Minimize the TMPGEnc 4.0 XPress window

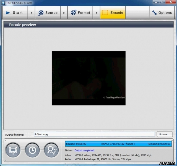point(156,2)
